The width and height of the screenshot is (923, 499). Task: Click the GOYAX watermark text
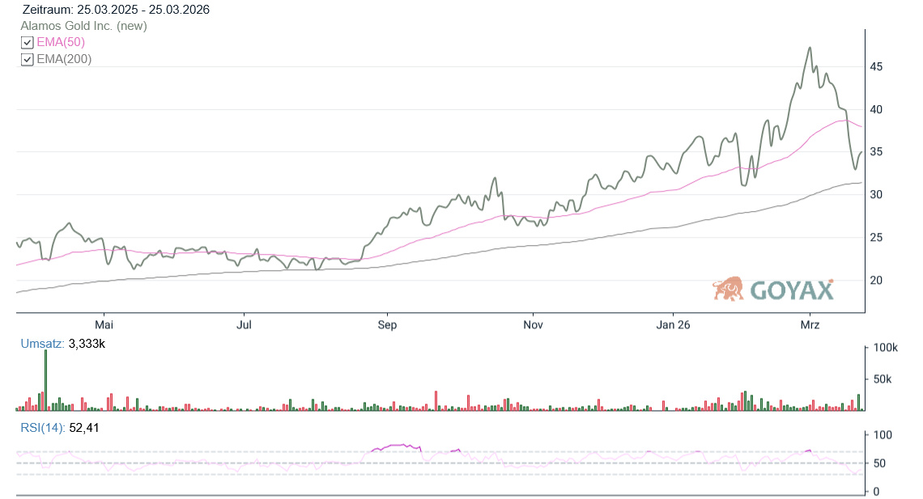click(791, 290)
